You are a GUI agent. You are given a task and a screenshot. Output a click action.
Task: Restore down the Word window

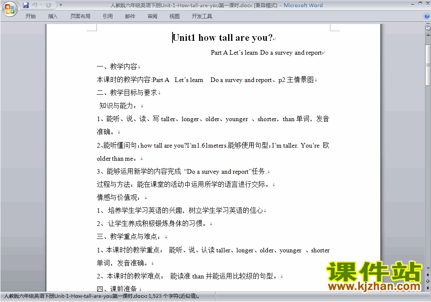(x=420, y=3)
